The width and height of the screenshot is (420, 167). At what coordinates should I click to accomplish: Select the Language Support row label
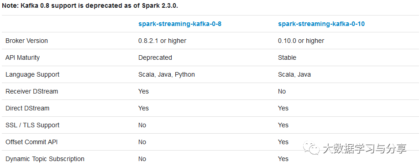pos(32,74)
